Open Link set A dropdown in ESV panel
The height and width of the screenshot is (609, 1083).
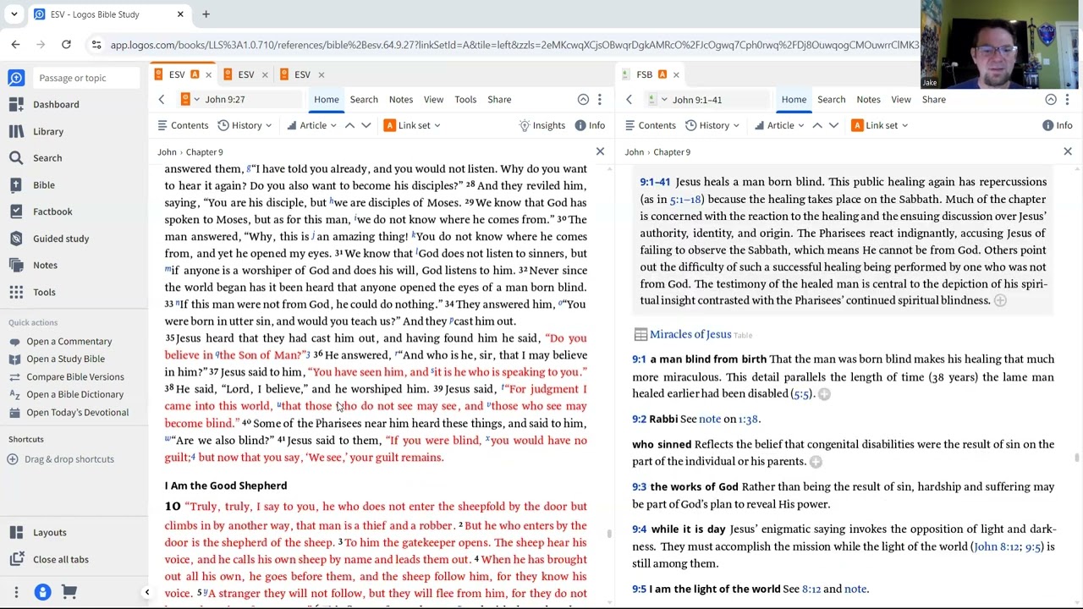[x=412, y=125]
